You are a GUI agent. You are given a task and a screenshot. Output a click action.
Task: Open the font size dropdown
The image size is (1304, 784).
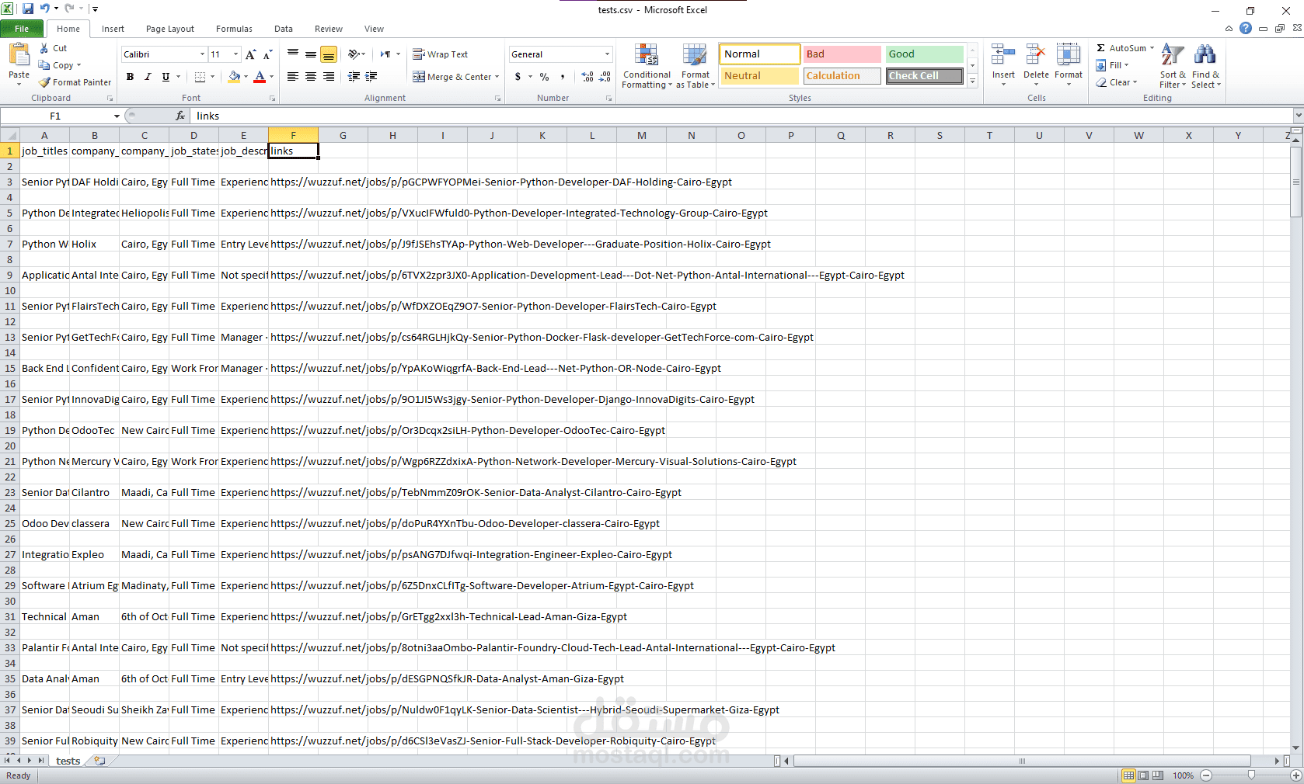coord(235,54)
